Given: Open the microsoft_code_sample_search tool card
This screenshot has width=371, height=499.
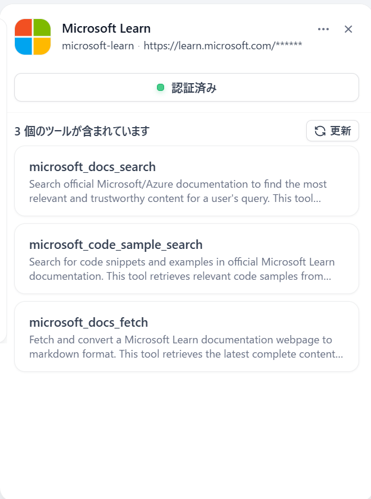Looking at the screenshot, I should (187, 258).
